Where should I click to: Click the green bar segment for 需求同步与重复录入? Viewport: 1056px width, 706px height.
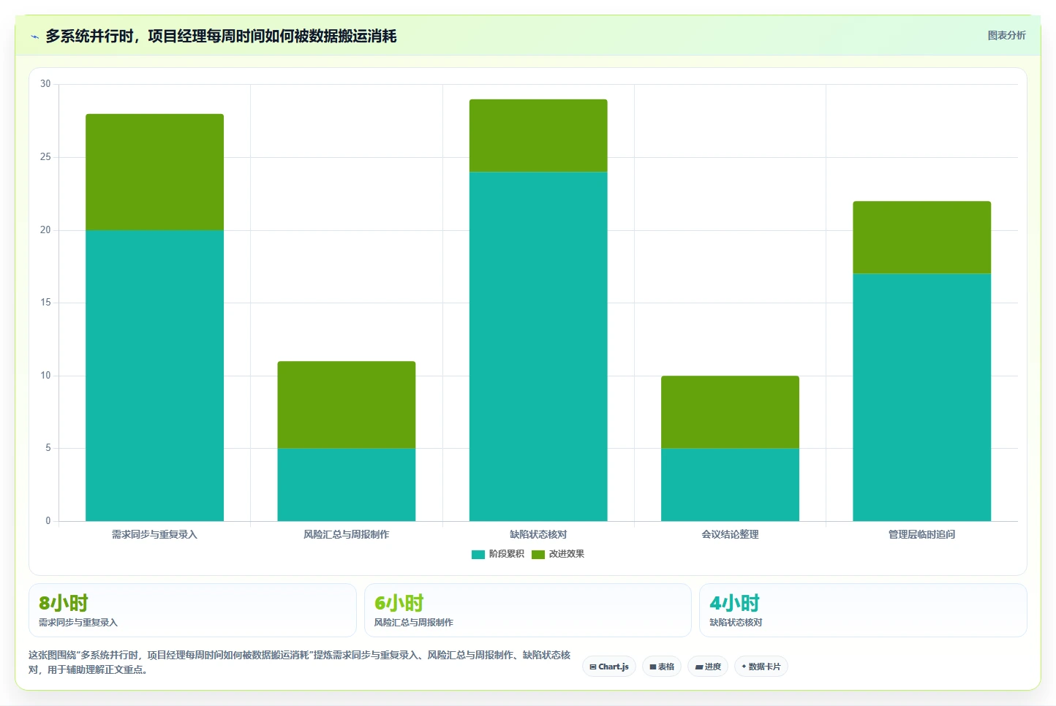154,172
